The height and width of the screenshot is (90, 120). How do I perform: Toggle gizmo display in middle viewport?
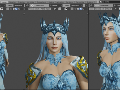click(x=60, y=9)
